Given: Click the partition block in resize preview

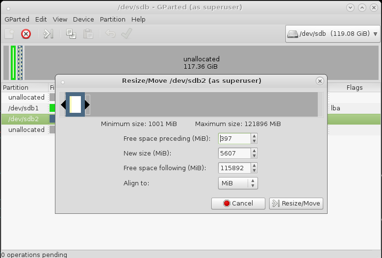Looking at the screenshot, I should tap(76, 104).
